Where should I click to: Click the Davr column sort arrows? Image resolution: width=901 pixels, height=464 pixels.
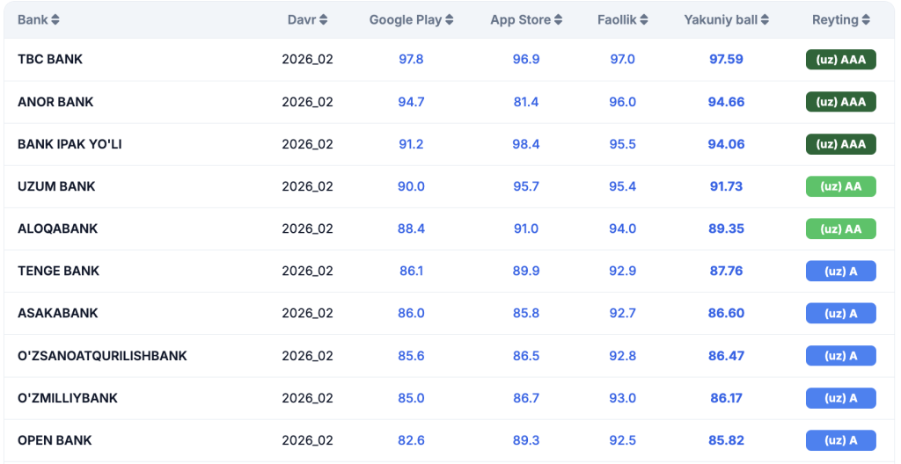click(323, 20)
